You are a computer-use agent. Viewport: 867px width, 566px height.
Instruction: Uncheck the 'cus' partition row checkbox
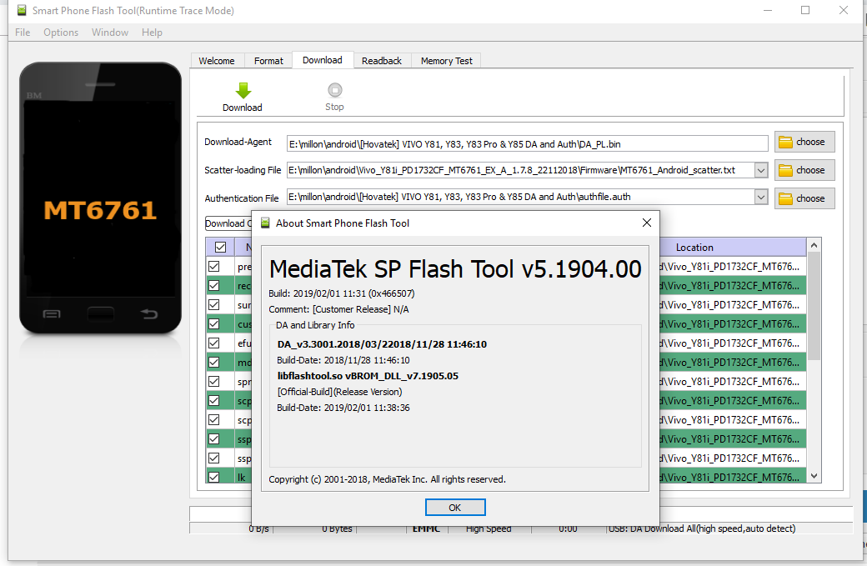point(214,324)
